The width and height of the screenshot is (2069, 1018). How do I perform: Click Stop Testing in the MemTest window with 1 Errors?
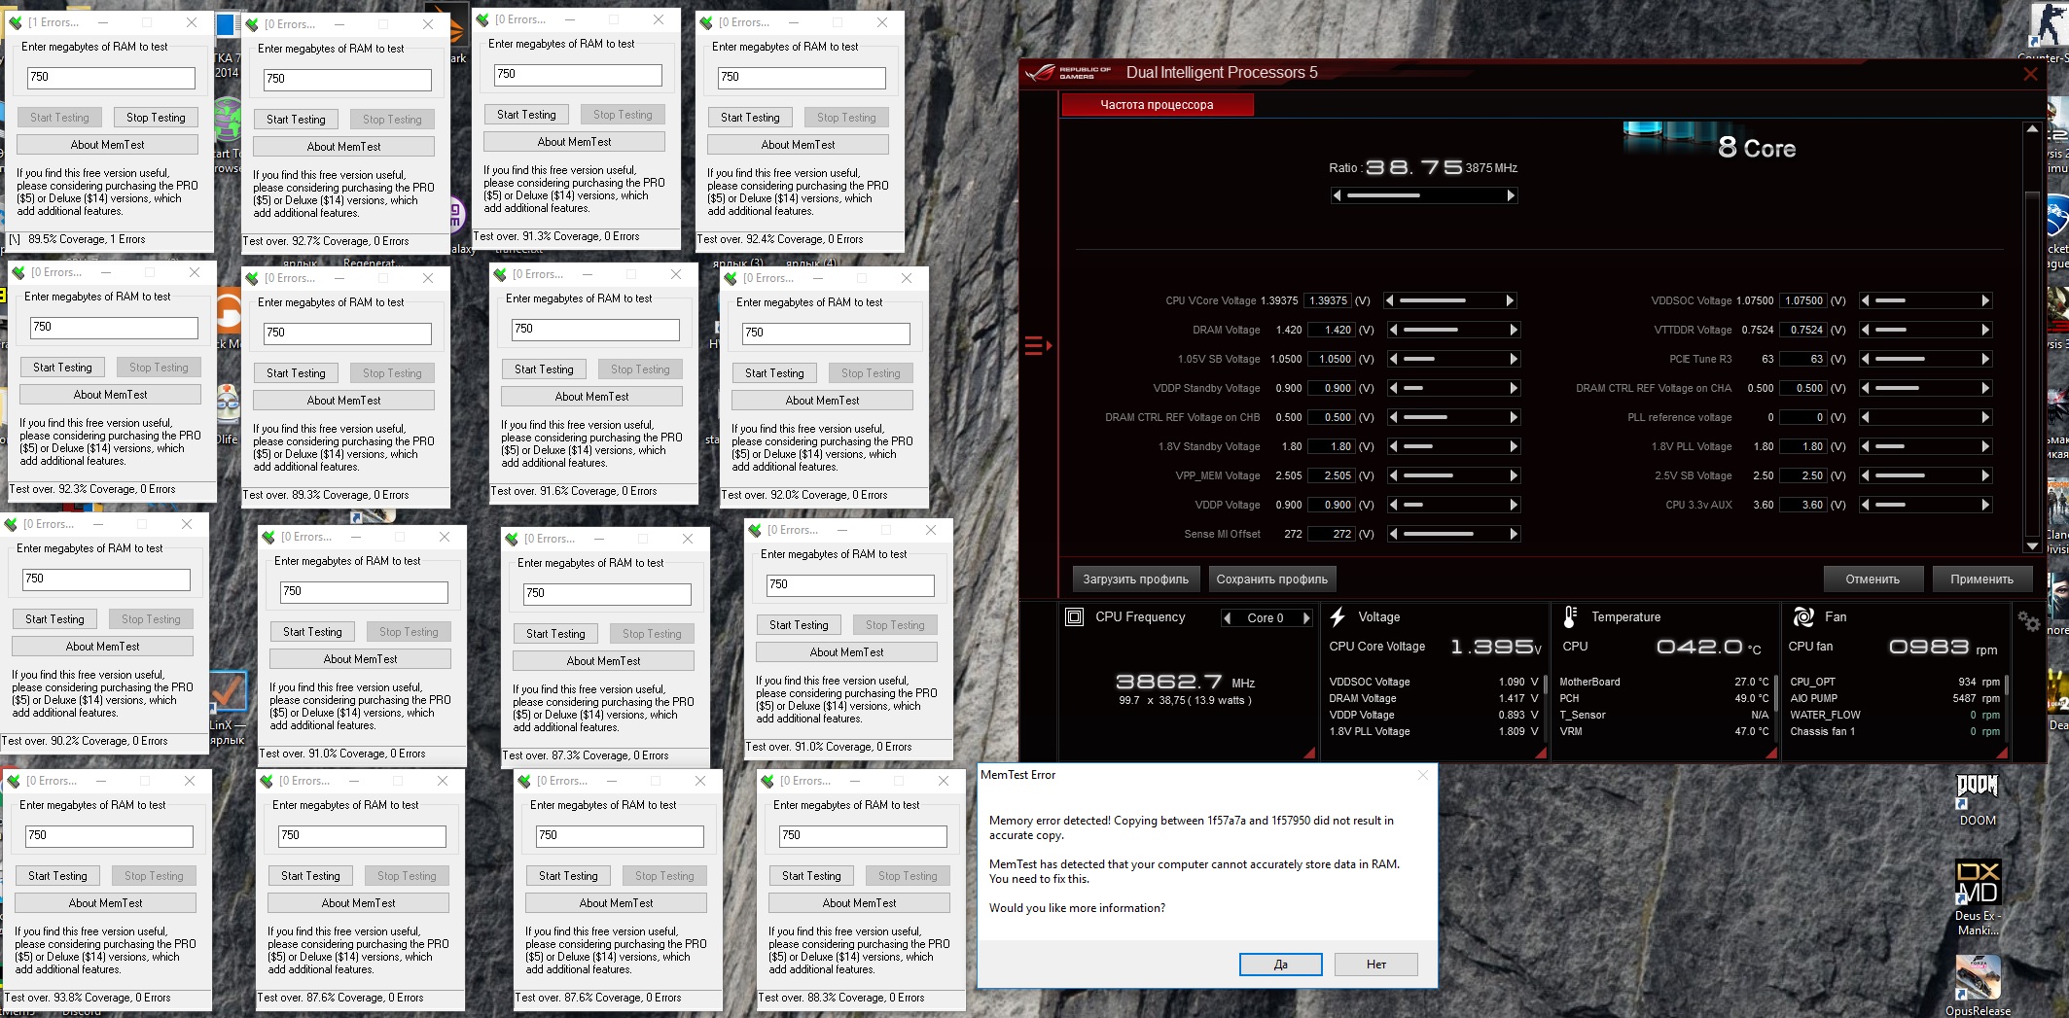click(156, 118)
